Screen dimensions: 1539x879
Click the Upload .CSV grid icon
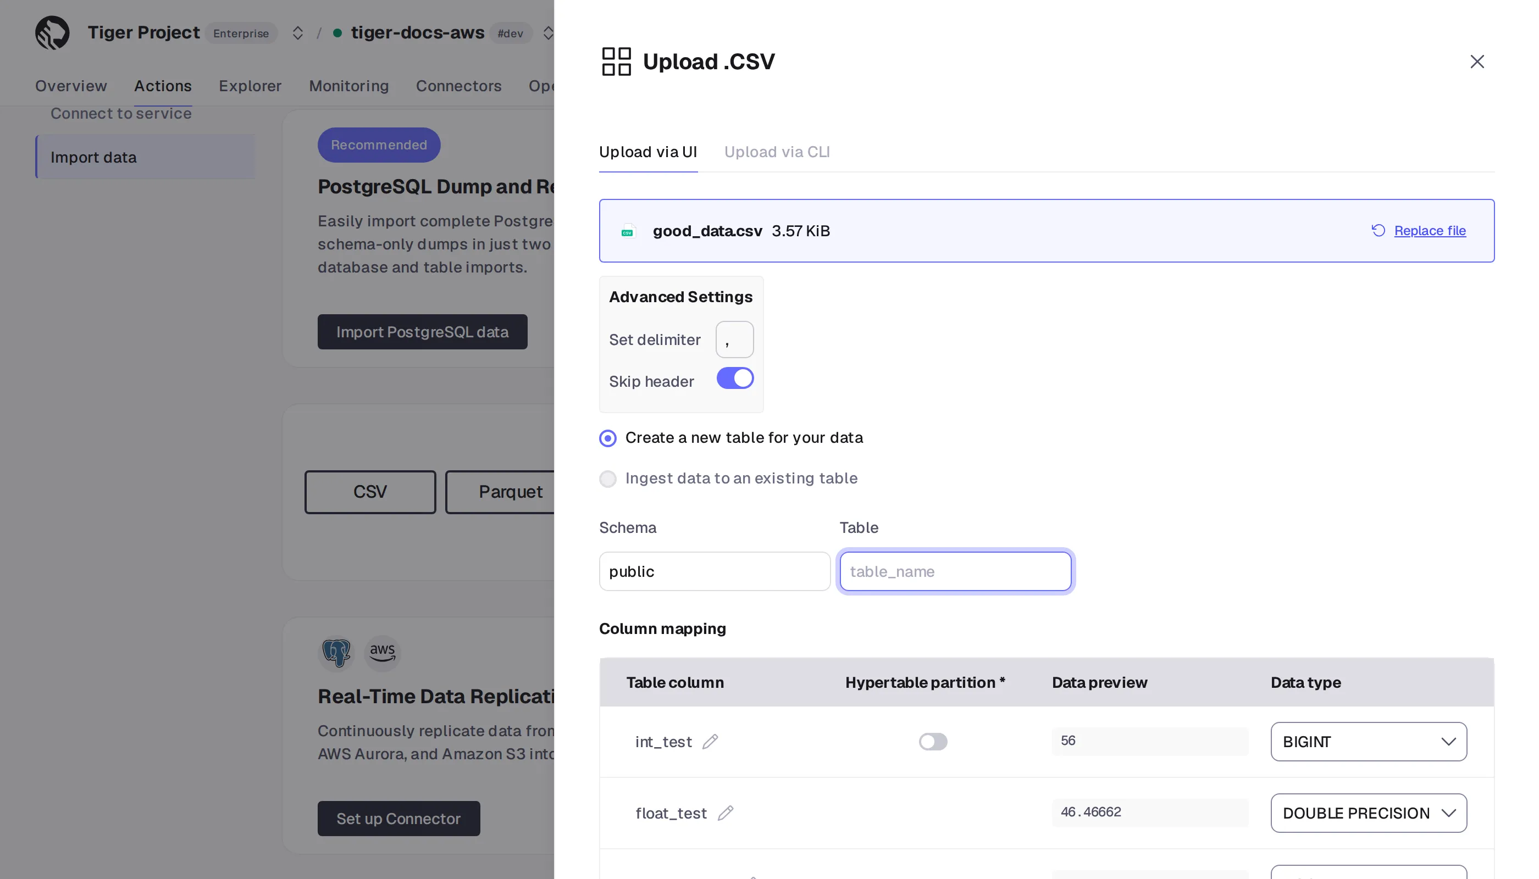pos(616,62)
